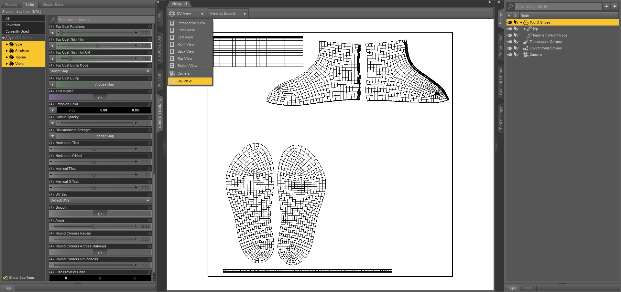Image resolution: width=621 pixels, height=292 pixels.
Task: Show the Currently Used property filter
Action: click(x=23, y=31)
